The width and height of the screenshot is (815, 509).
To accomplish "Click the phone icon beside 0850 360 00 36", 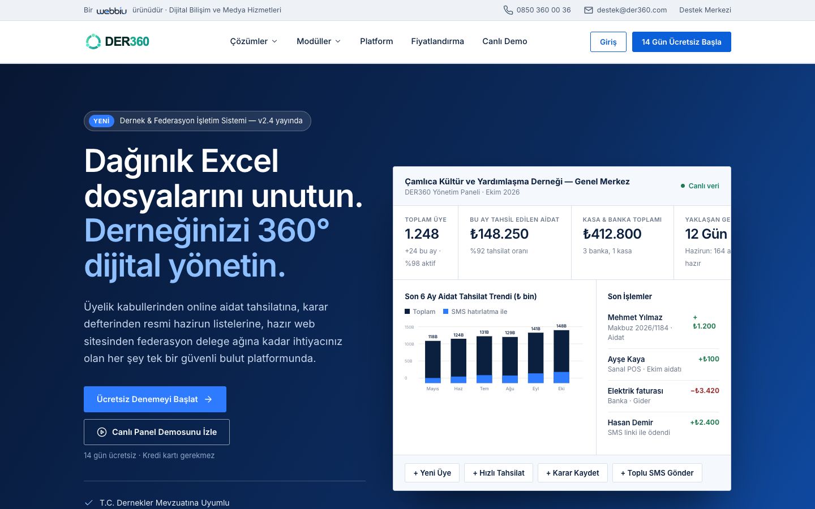I will point(508,10).
